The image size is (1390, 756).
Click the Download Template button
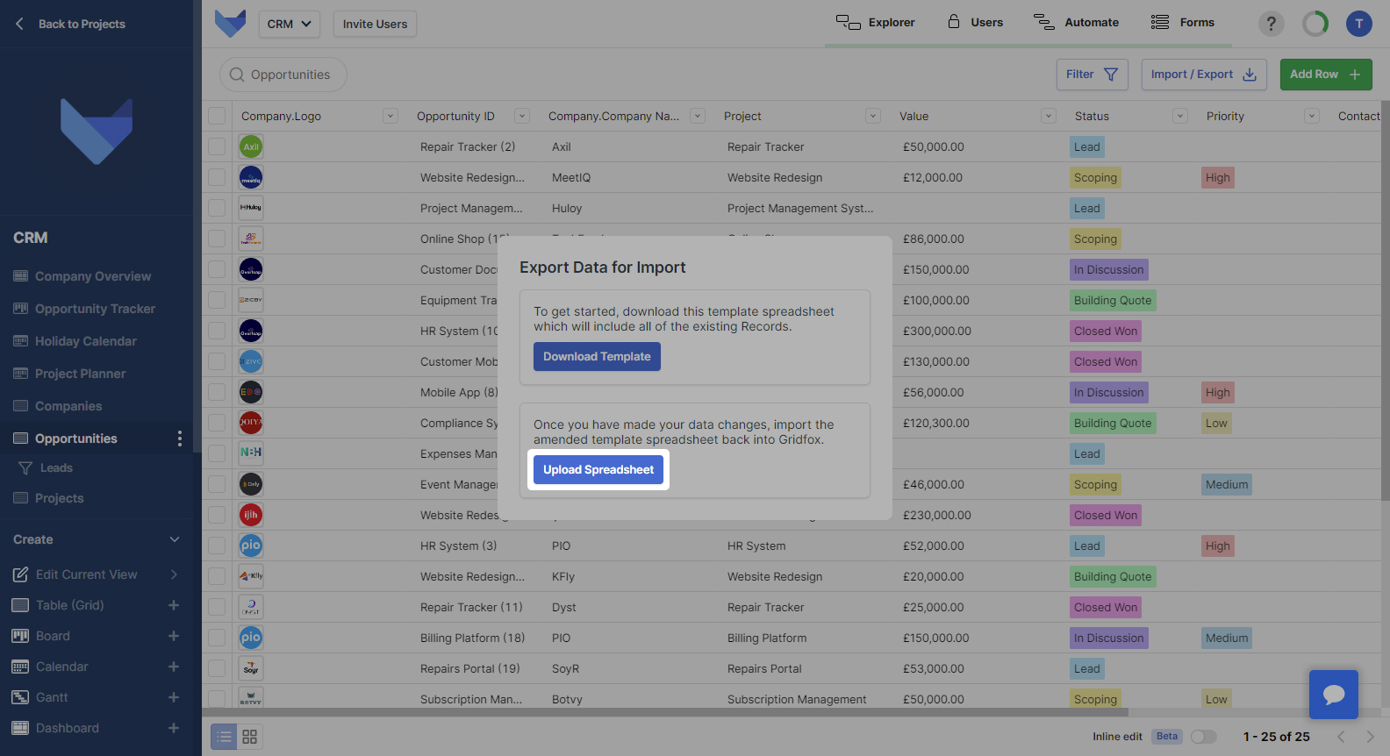pyautogui.click(x=597, y=357)
